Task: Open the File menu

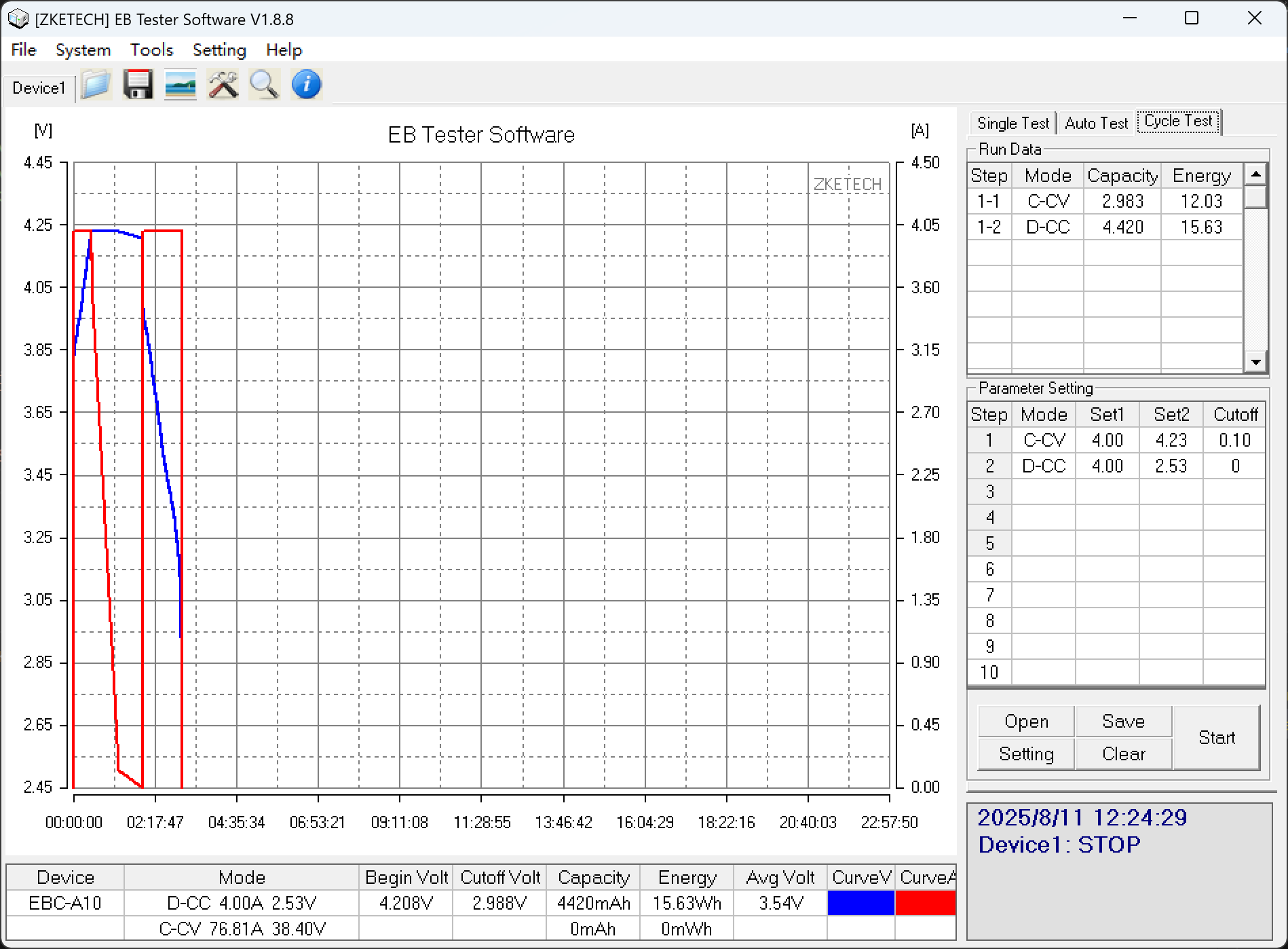Action: pyautogui.click(x=24, y=50)
